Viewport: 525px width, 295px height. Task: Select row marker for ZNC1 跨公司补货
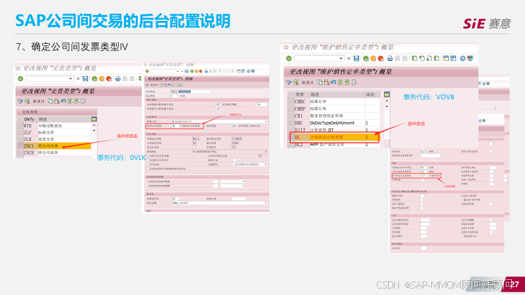20,146
